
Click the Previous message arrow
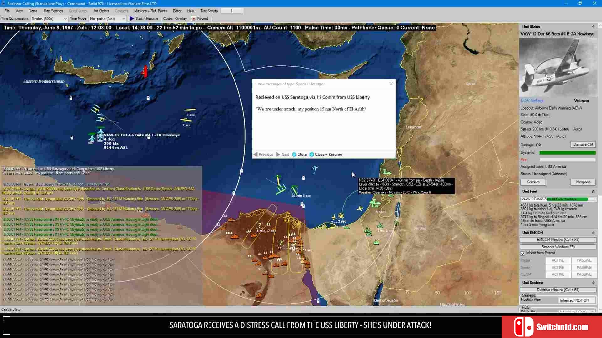coord(263,154)
